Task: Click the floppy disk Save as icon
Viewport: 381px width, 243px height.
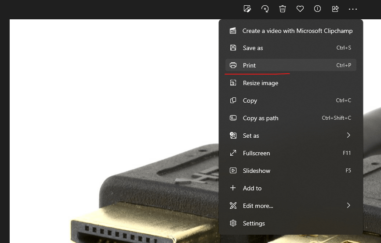Action: [x=233, y=47]
